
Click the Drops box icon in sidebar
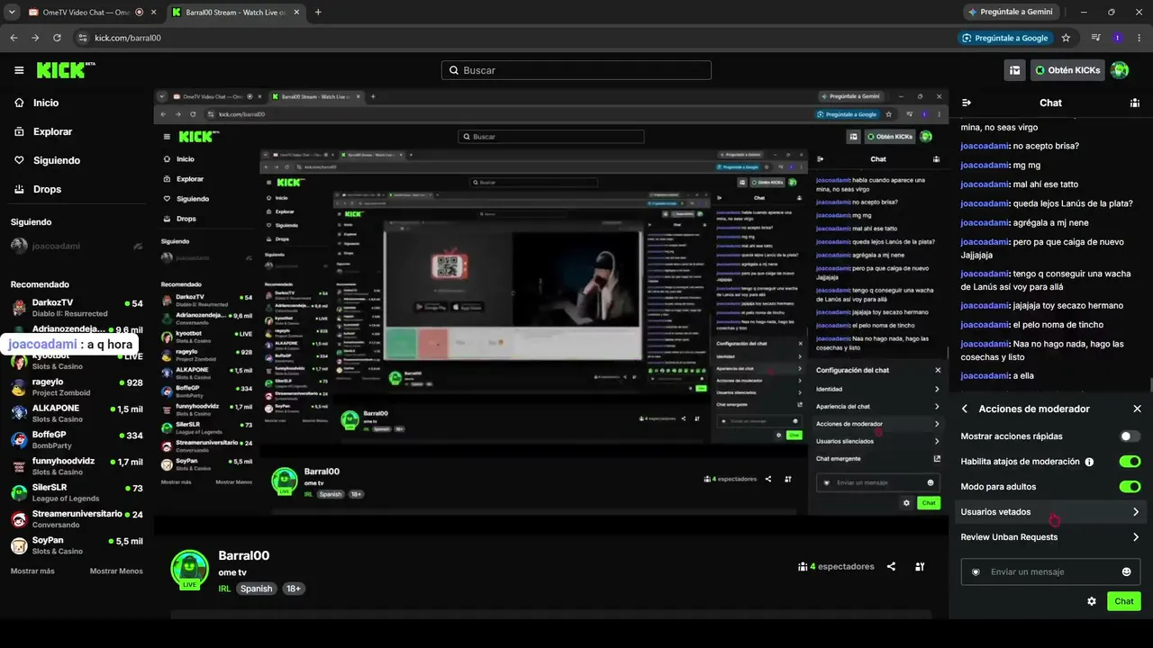(x=19, y=189)
